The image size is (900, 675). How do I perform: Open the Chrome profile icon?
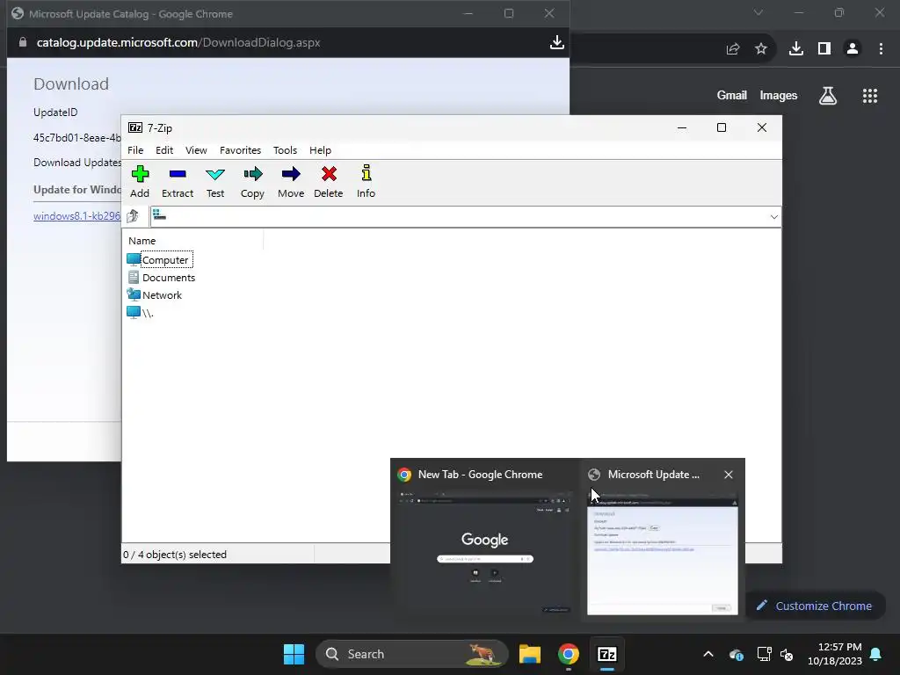[x=853, y=49]
